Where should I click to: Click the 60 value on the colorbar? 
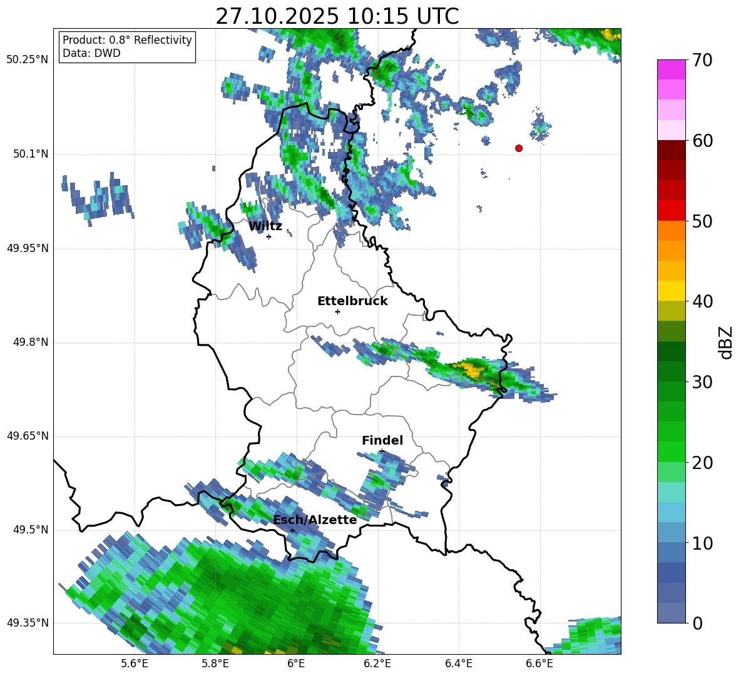pyautogui.click(x=702, y=141)
